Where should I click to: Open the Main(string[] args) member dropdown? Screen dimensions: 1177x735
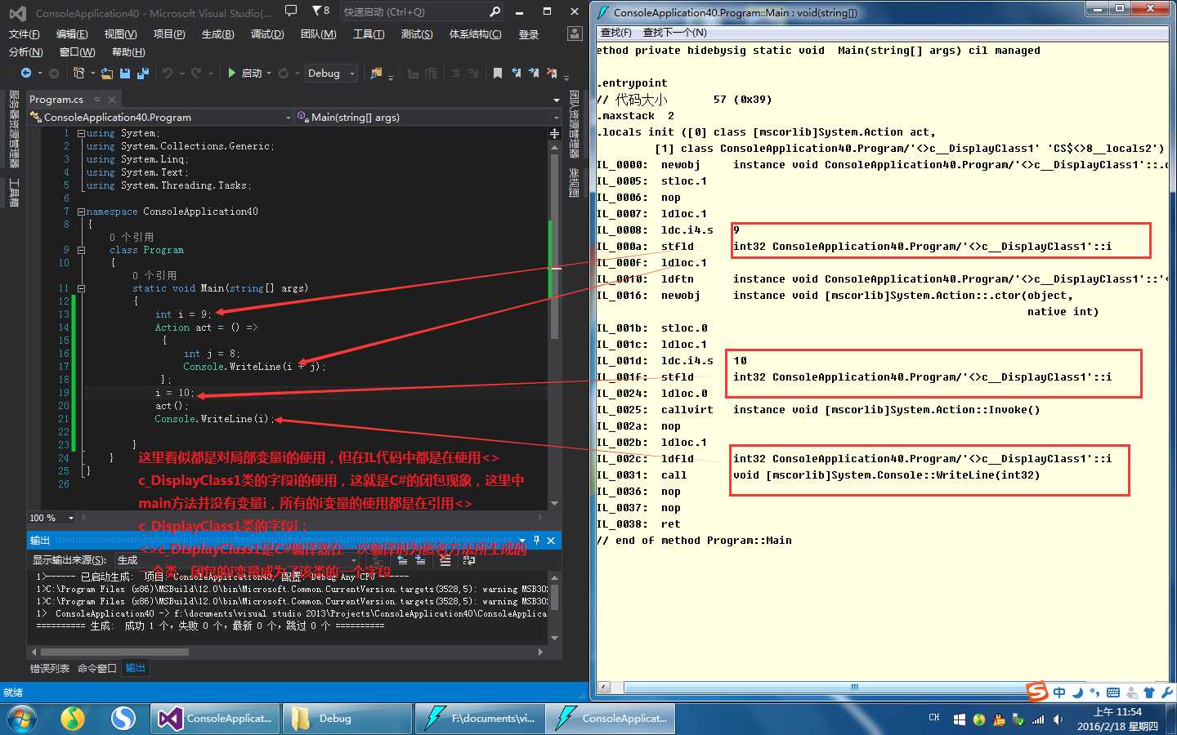(428, 118)
